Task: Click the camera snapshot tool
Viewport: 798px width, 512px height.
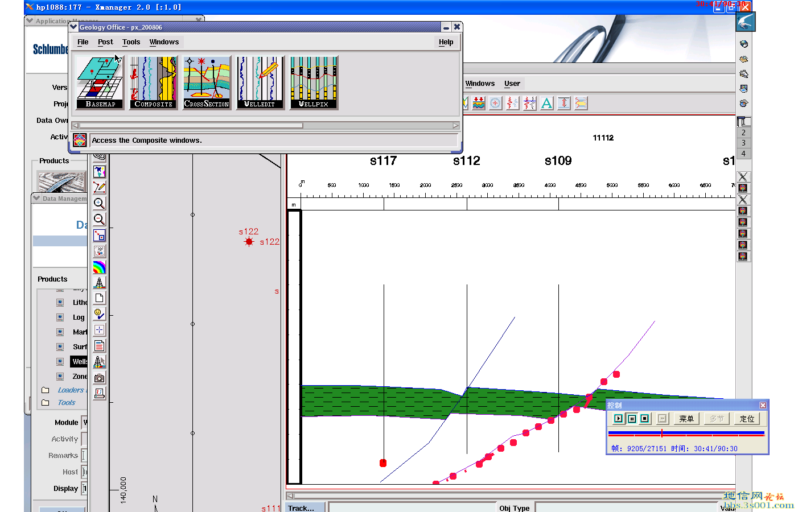Action: click(x=99, y=378)
